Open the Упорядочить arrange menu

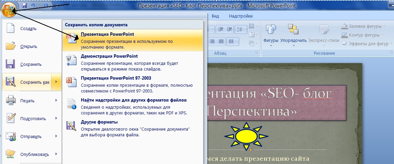(x=293, y=35)
